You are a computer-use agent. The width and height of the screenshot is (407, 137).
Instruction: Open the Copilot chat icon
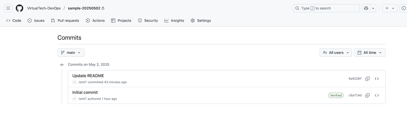[366, 8]
